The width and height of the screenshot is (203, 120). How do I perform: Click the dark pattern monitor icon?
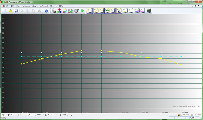tap(149, 11)
